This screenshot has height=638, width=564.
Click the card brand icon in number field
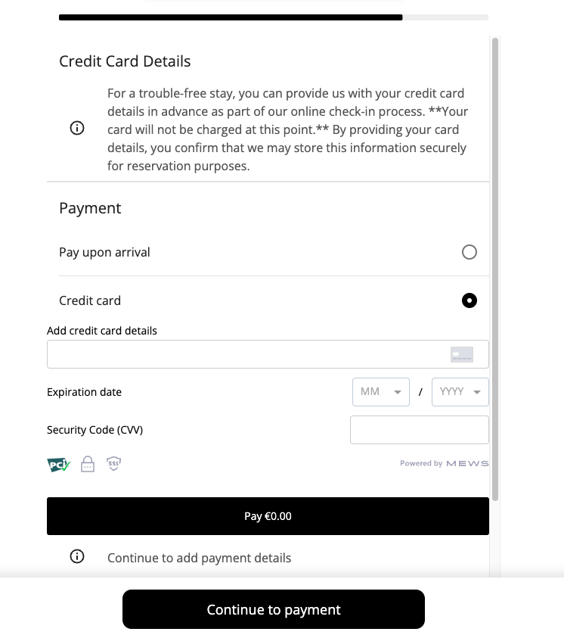click(x=461, y=354)
